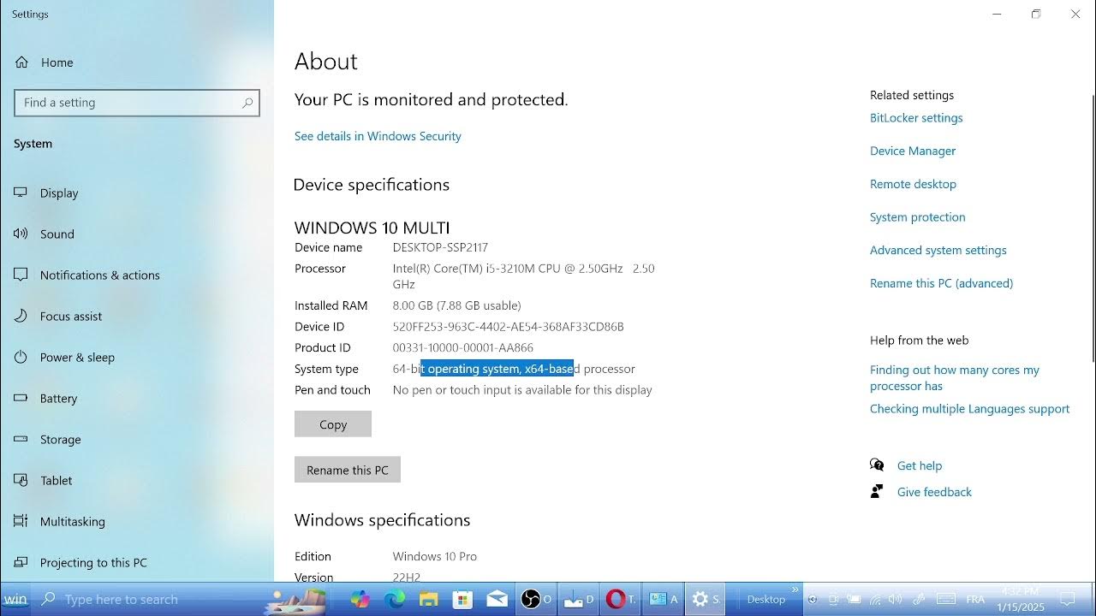This screenshot has height=616, width=1096.
Task: Open the touch keyboard tray icon
Action: (x=945, y=599)
